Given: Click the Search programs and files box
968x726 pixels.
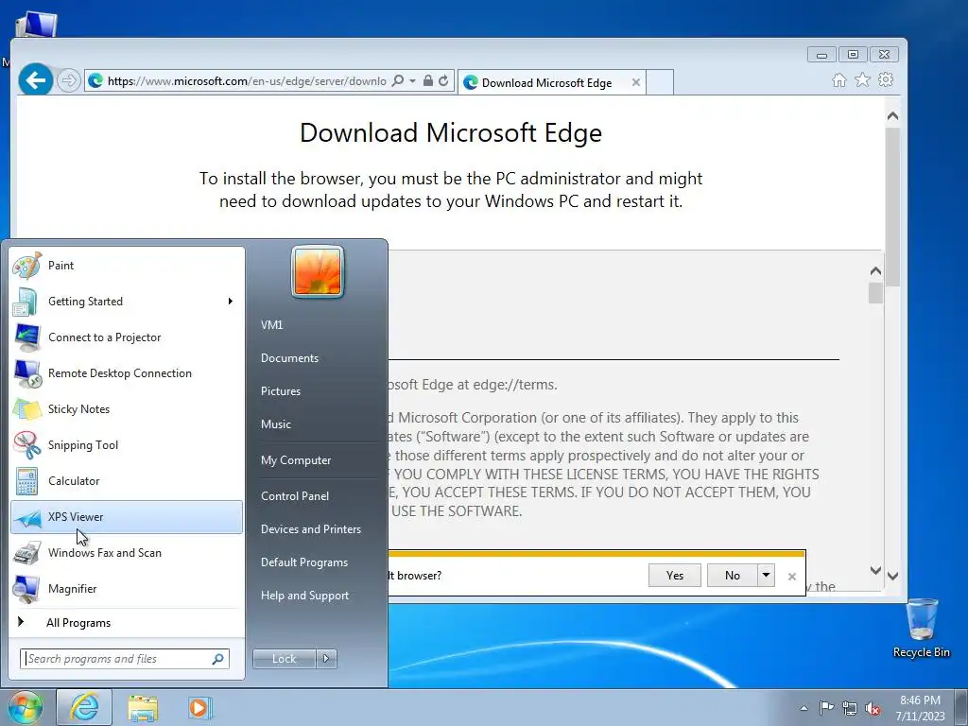Looking at the screenshot, I should [125, 659].
